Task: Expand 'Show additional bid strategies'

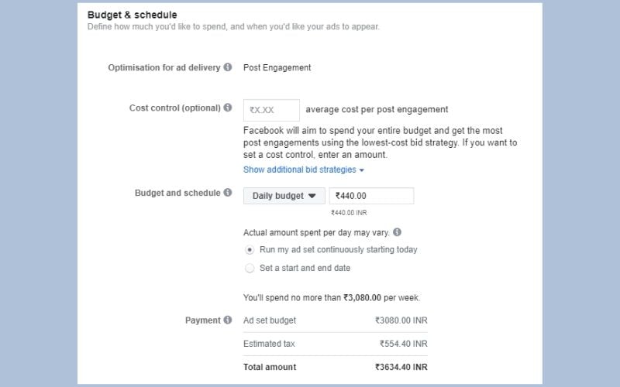Action: click(303, 170)
